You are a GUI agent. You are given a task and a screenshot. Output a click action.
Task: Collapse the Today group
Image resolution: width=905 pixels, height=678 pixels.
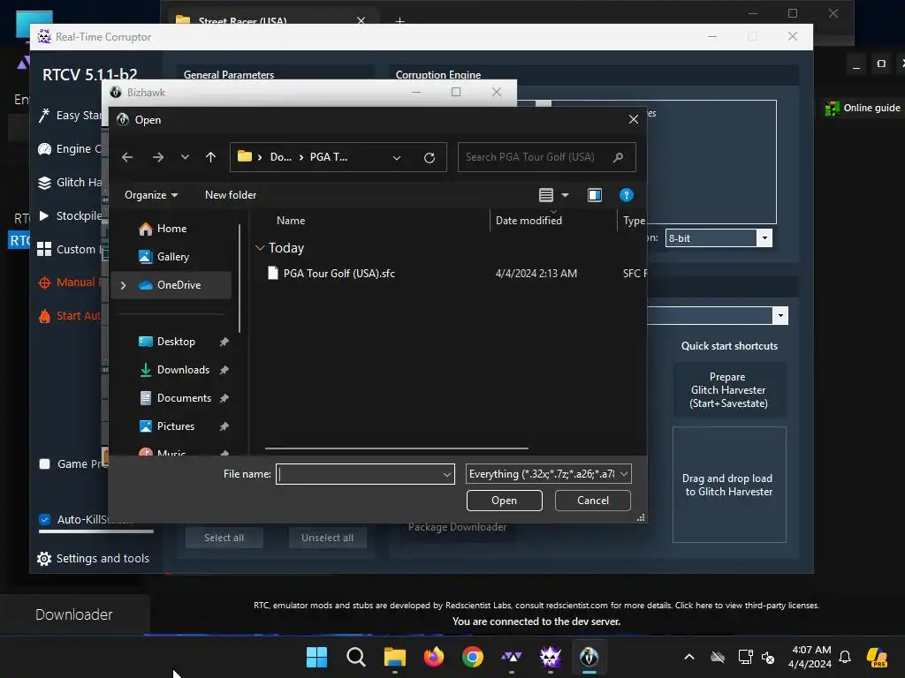pyautogui.click(x=261, y=248)
